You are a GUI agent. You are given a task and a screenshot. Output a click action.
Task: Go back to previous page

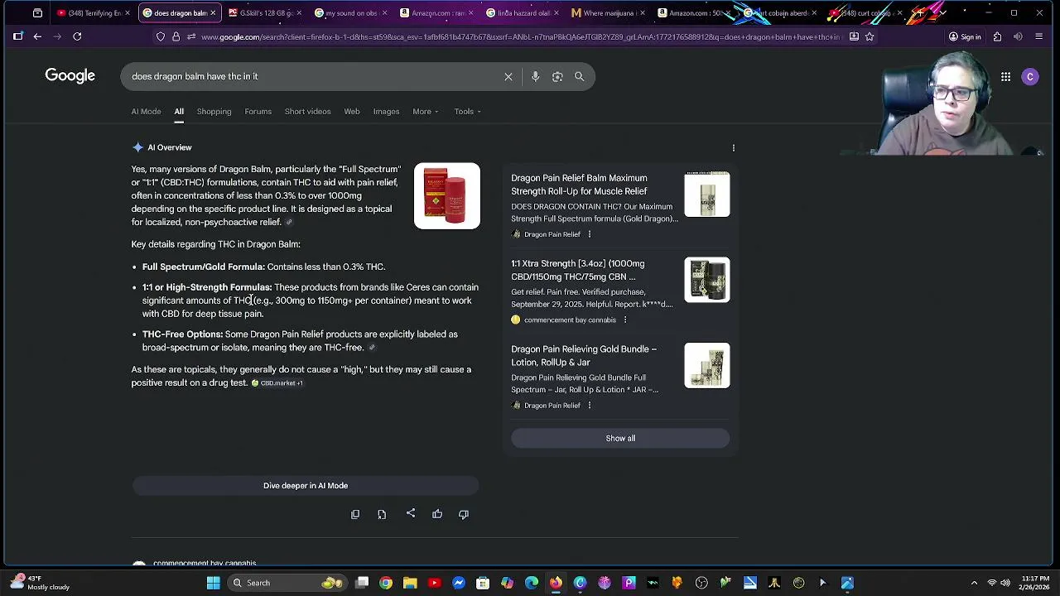[37, 36]
